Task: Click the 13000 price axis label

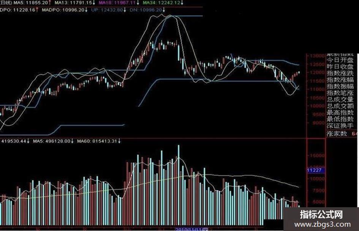Action: point(317,56)
